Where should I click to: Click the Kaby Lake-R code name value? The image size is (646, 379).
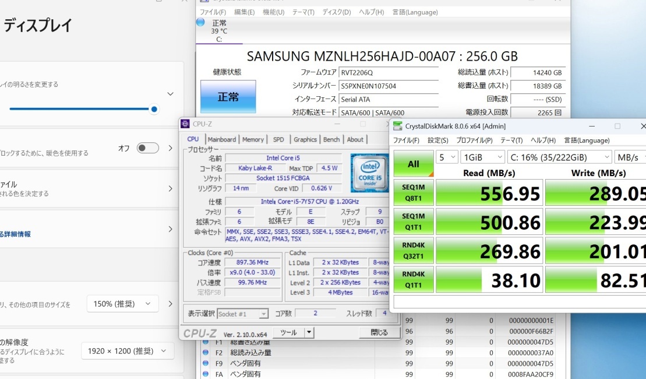255,169
